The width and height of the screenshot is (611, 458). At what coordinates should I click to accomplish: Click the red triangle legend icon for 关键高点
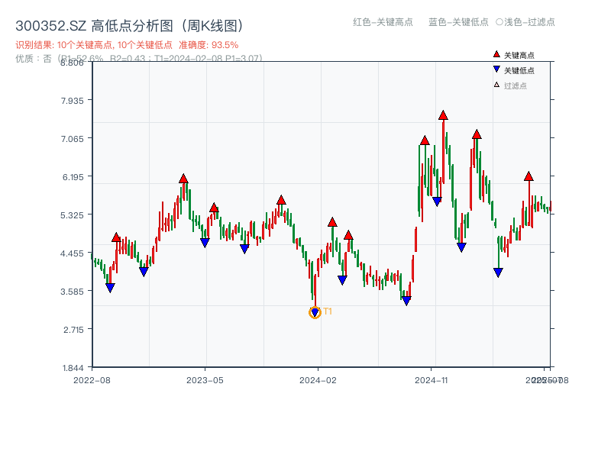tap(496, 54)
